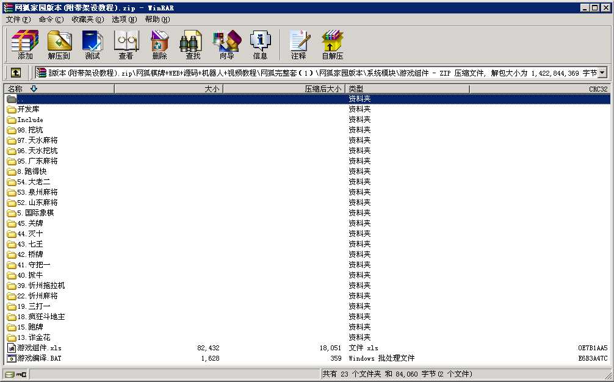Image resolution: width=614 pixels, height=382 pixels.
Task: Click folder icon for 5.国际象棋
Action: (x=12, y=213)
